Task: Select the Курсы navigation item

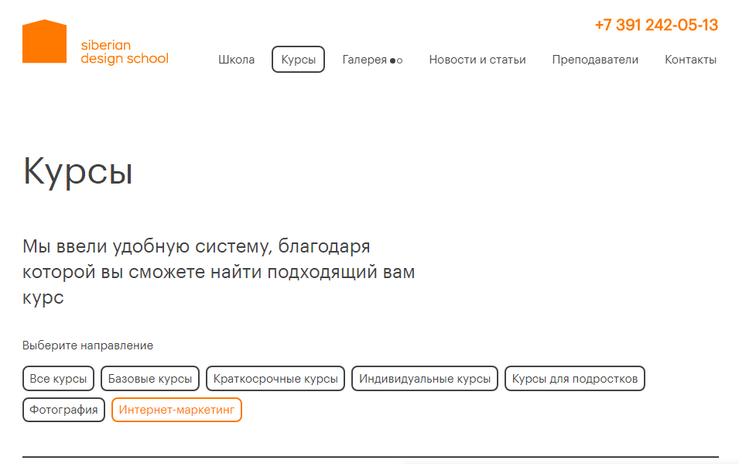Action: (298, 60)
